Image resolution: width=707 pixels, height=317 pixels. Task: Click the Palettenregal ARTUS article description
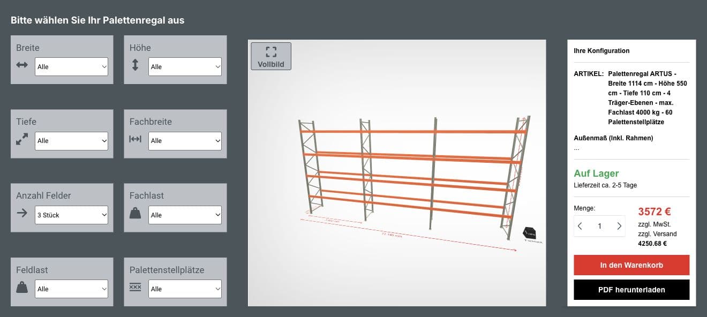(648, 98)
